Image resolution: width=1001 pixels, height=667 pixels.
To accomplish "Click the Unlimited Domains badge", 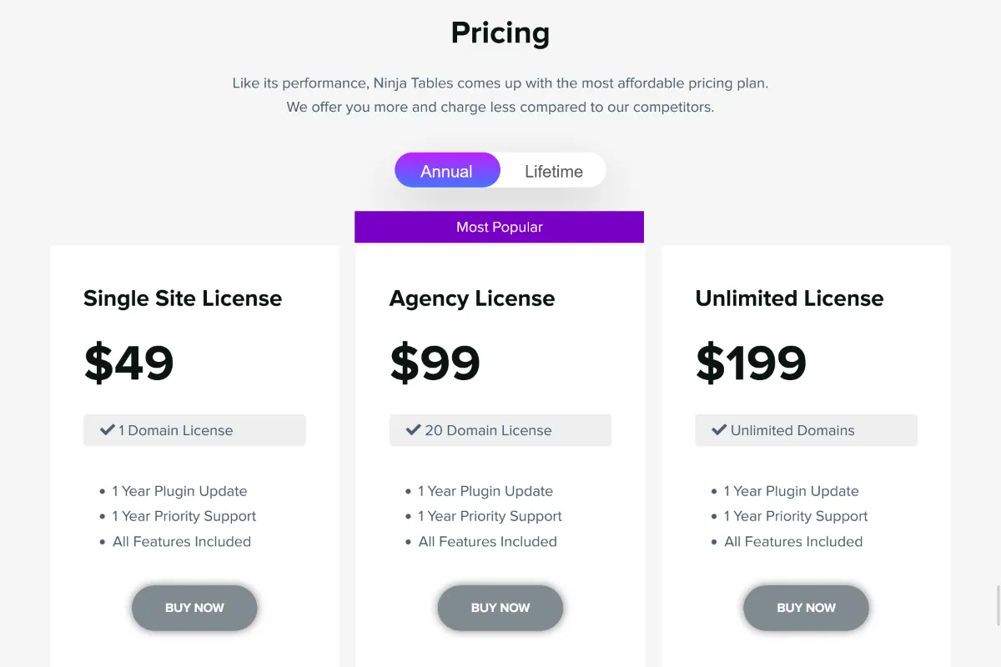I will click(x=806, y=430).
